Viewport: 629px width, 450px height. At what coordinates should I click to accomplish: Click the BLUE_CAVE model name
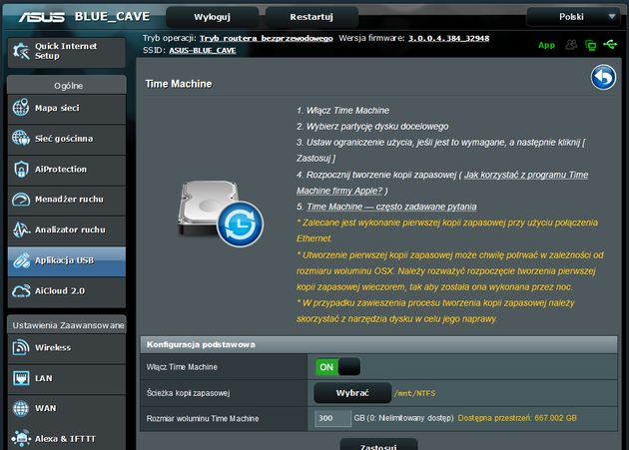tap(112, 16)
